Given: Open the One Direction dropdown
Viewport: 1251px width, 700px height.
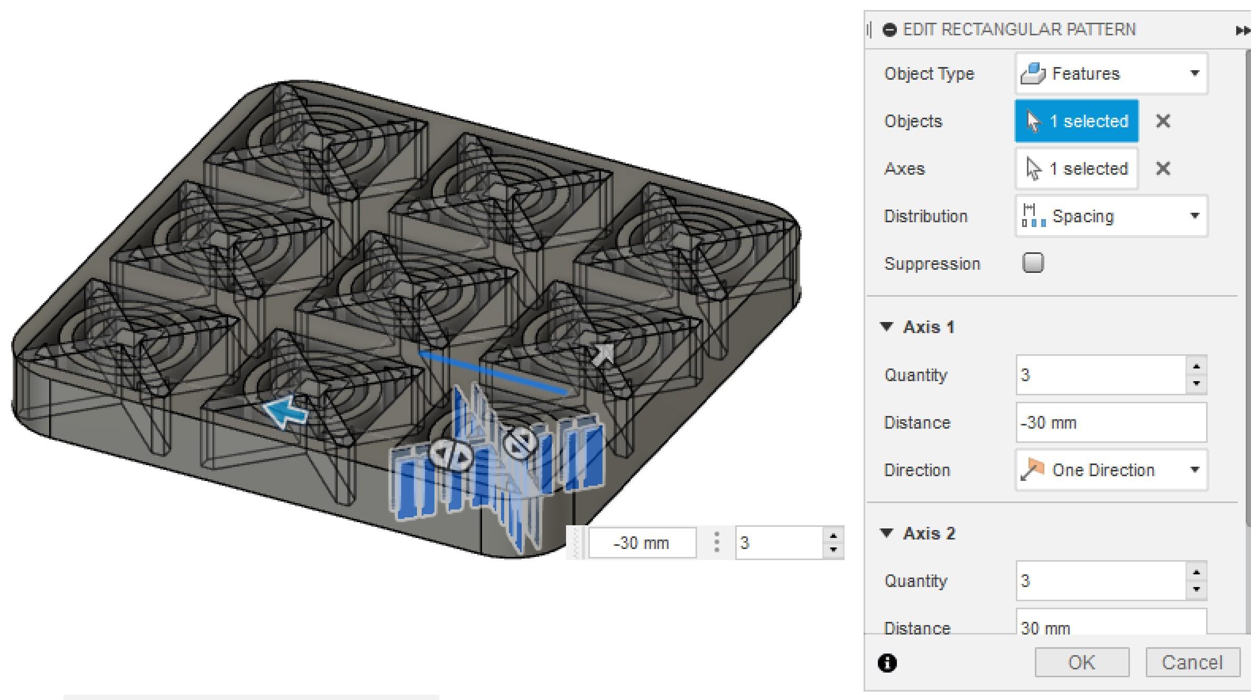Looking at the screenshot, I should tap(1111, 470).
